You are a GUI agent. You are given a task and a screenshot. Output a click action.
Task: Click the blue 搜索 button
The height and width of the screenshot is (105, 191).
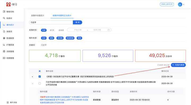click(x=78, y=22)
